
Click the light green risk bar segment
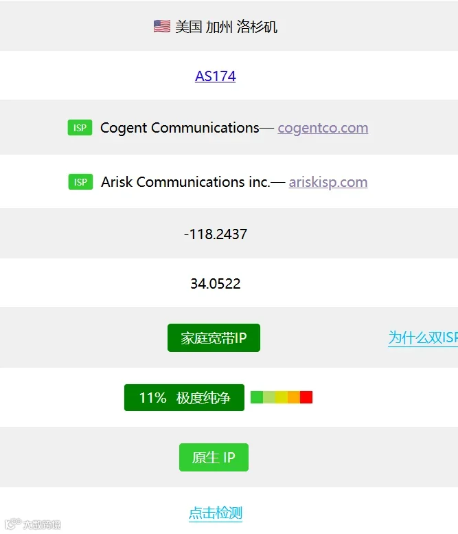pyautogui.click(x=269, y=397)
